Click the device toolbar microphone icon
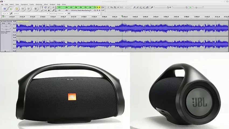The height and width of the screenshot is (129, 229). click(x=11, y=13)
